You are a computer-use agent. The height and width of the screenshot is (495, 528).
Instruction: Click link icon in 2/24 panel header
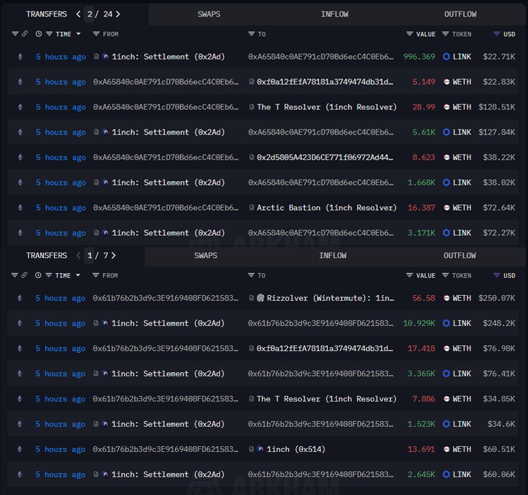[25, 34]
